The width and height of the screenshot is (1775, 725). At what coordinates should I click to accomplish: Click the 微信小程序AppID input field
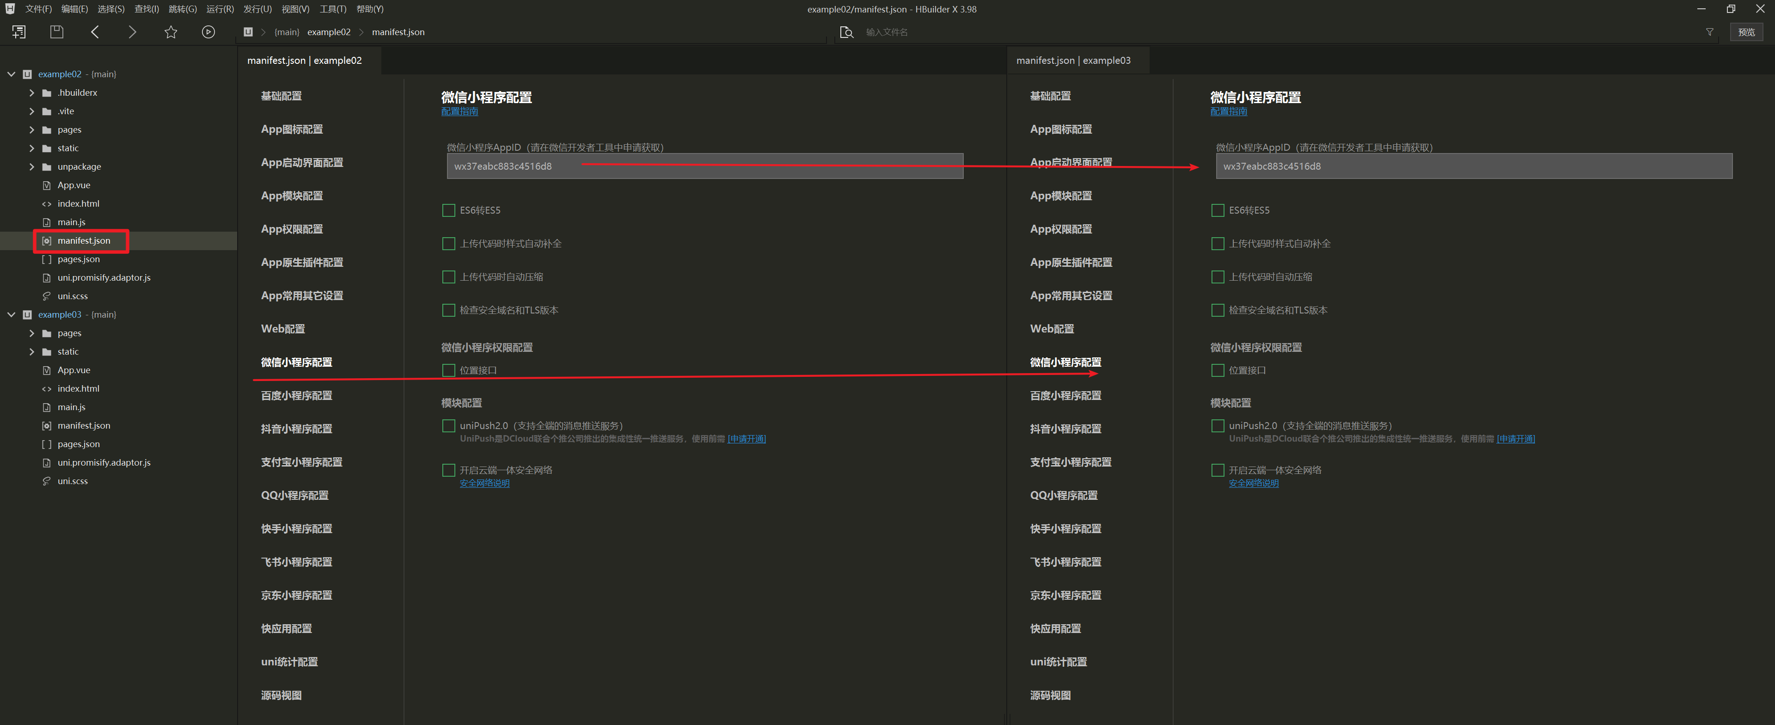pyautogui.click(x=704, y=166)
